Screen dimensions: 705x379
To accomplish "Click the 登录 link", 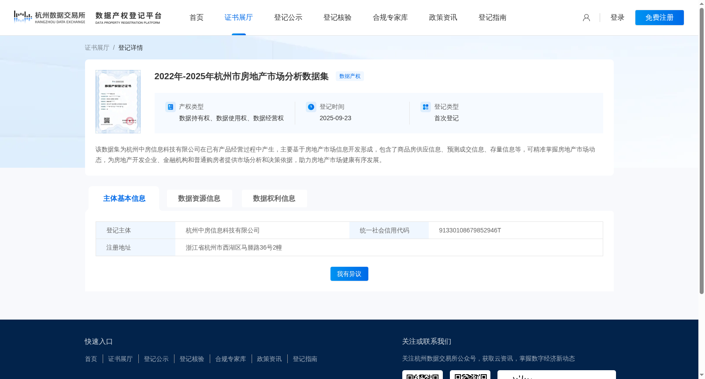I will [x=617, y=18].
